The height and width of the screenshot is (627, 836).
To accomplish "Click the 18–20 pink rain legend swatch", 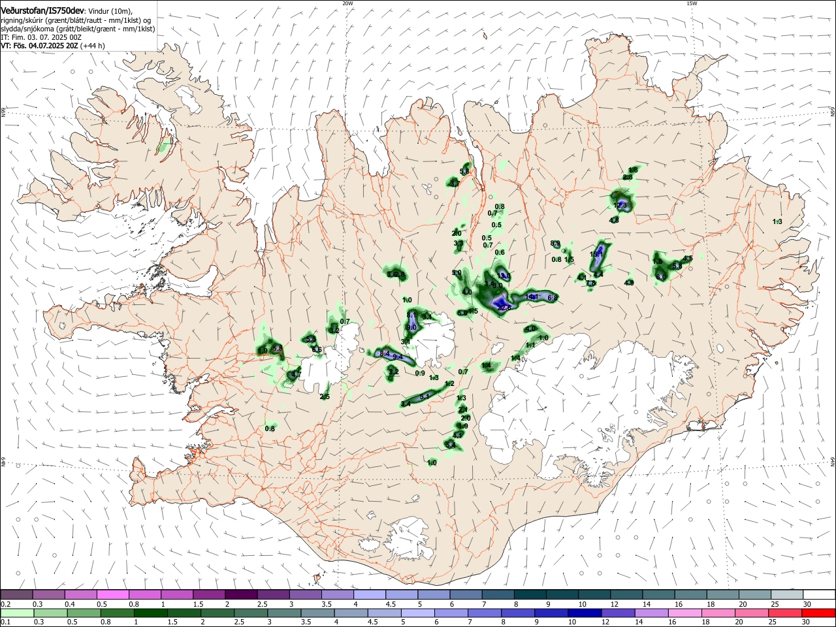I will 717,613.
